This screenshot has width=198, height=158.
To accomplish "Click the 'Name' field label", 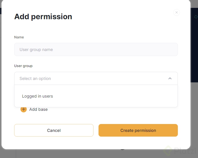I will click(19, 37).
